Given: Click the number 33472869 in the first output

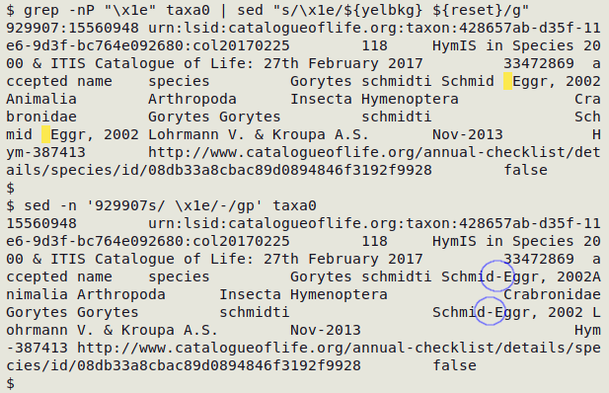Looking at the screenshot, I should coord(539,64).
